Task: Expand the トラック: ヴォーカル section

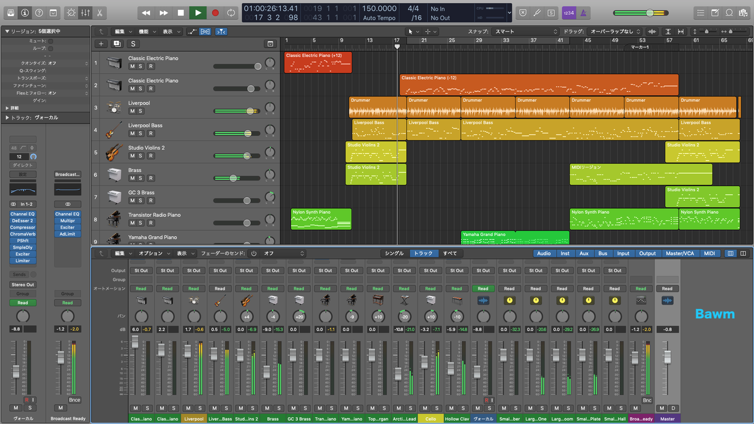Action: click(7, 117)
